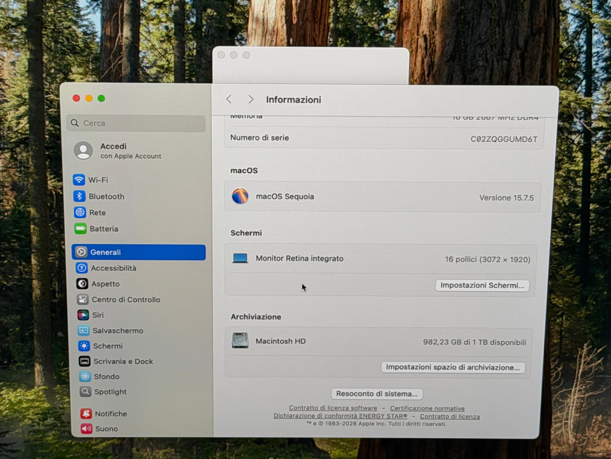This screenshot has height=459, width=611.
Task: Open the Salvaschermo icon
Action: click(x=84, y=330)
